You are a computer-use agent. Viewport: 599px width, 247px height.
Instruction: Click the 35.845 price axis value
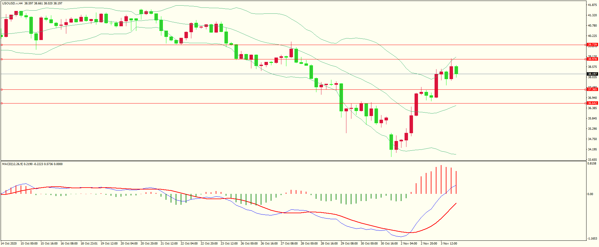592,118
